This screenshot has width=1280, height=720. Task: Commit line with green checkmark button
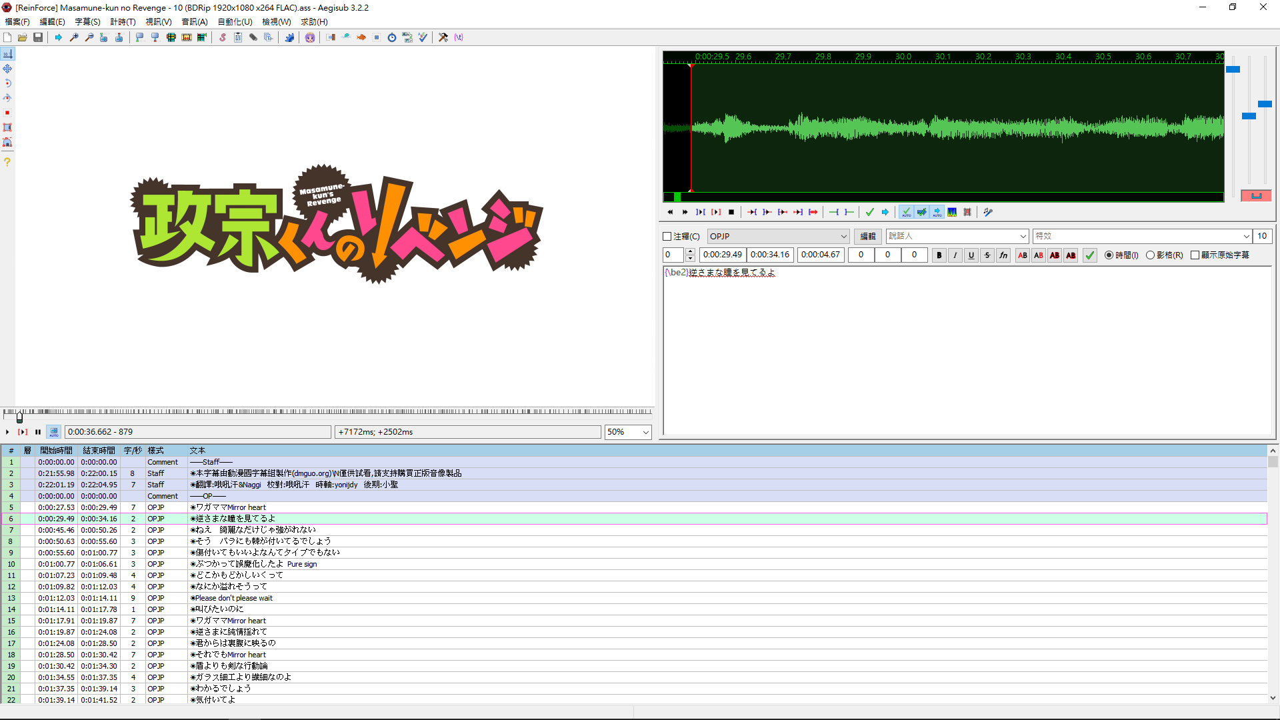coord(1090,255)
